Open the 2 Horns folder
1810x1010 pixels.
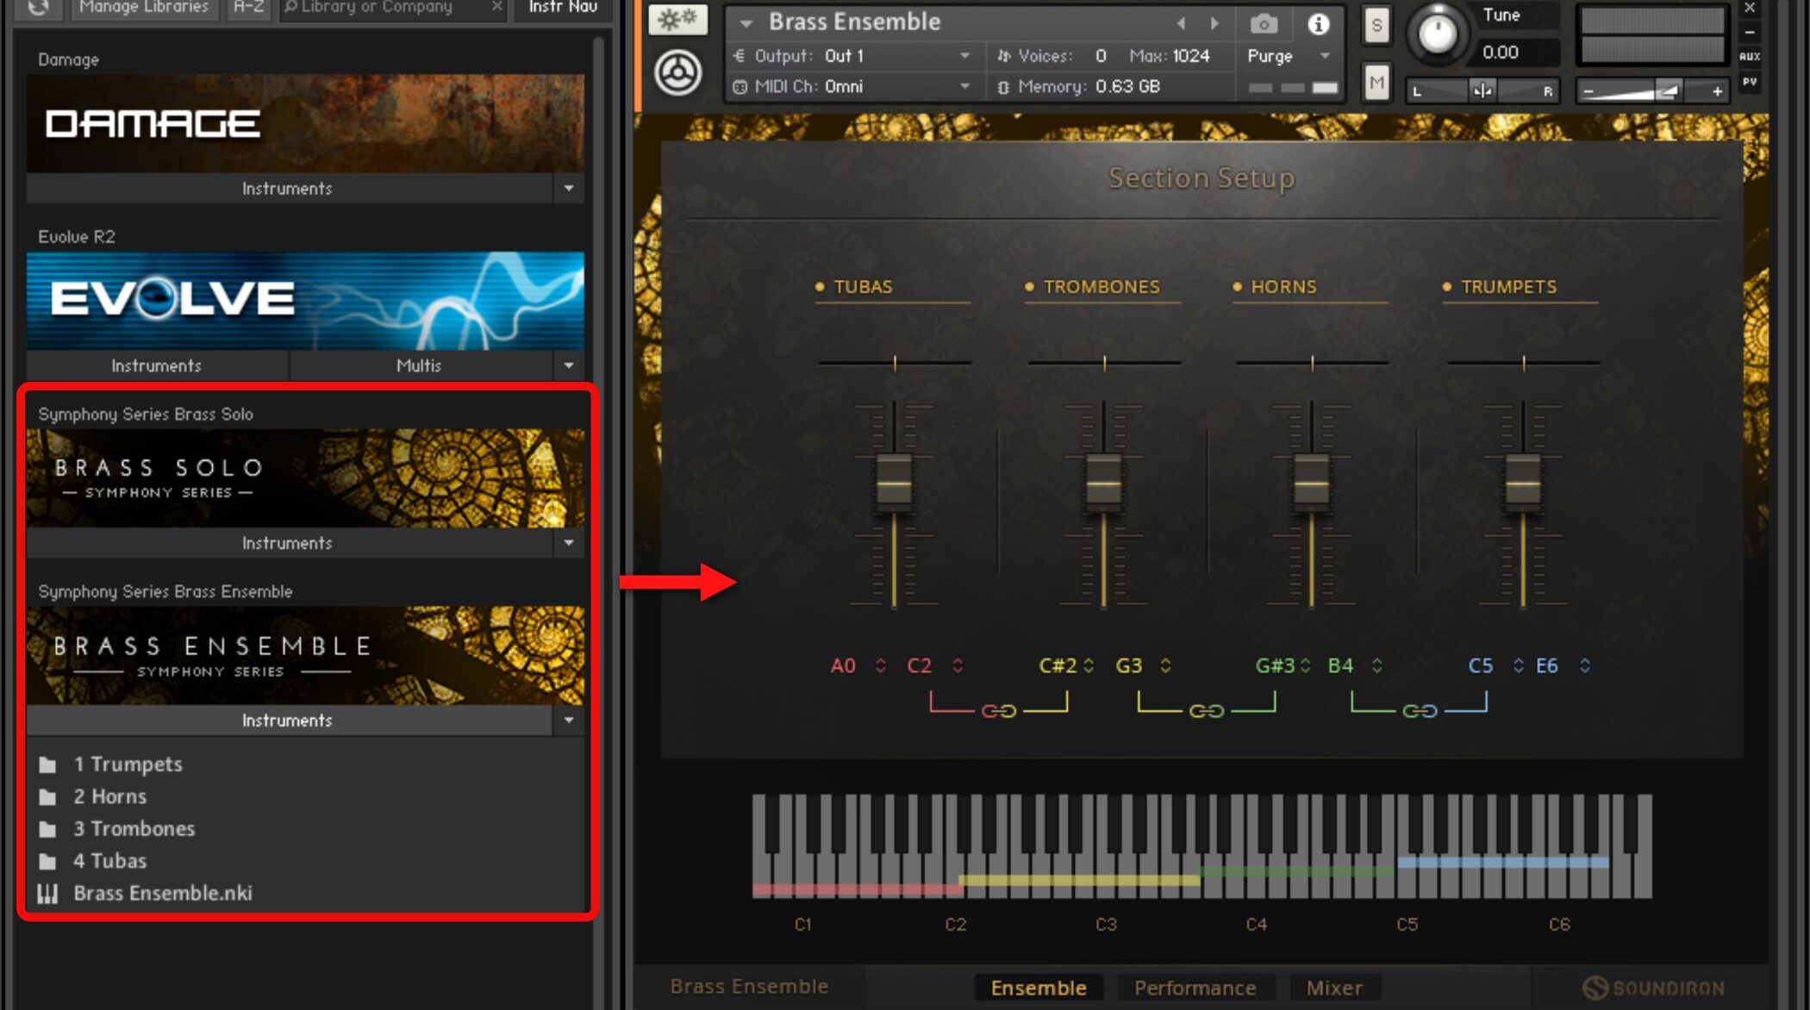[x=109, y=796]
